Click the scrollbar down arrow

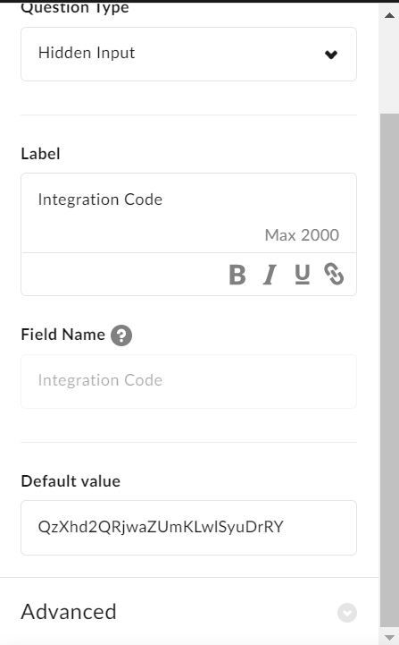(x=389, y=637)
